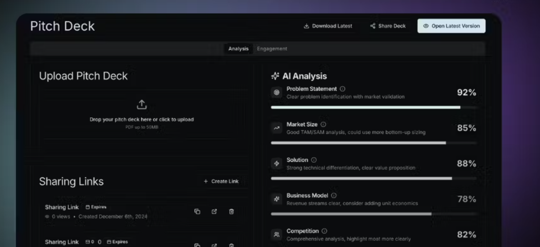Click 'Comprehensive analysis, highlight moat' description text

[x=349, y=239]
